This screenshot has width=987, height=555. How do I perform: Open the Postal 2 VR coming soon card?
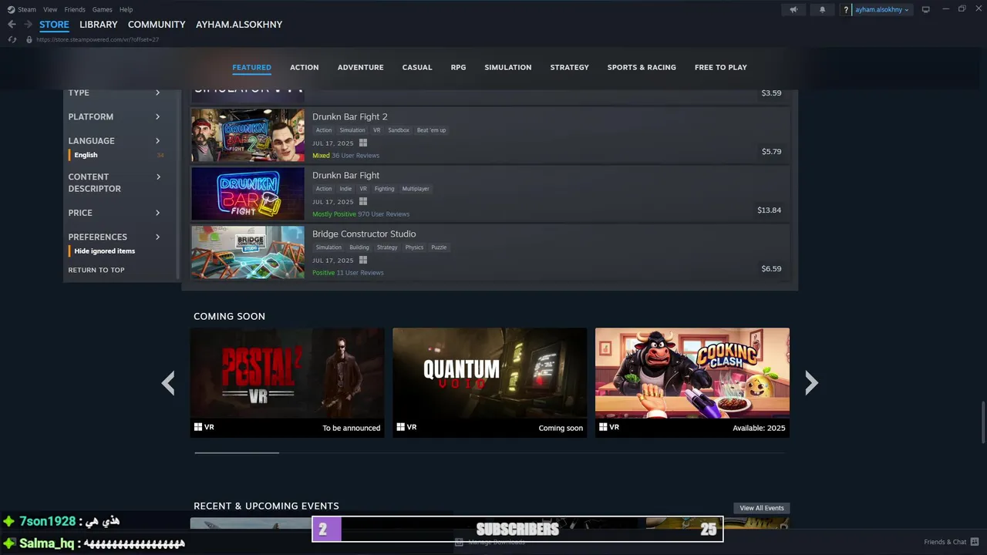point(288,382)
